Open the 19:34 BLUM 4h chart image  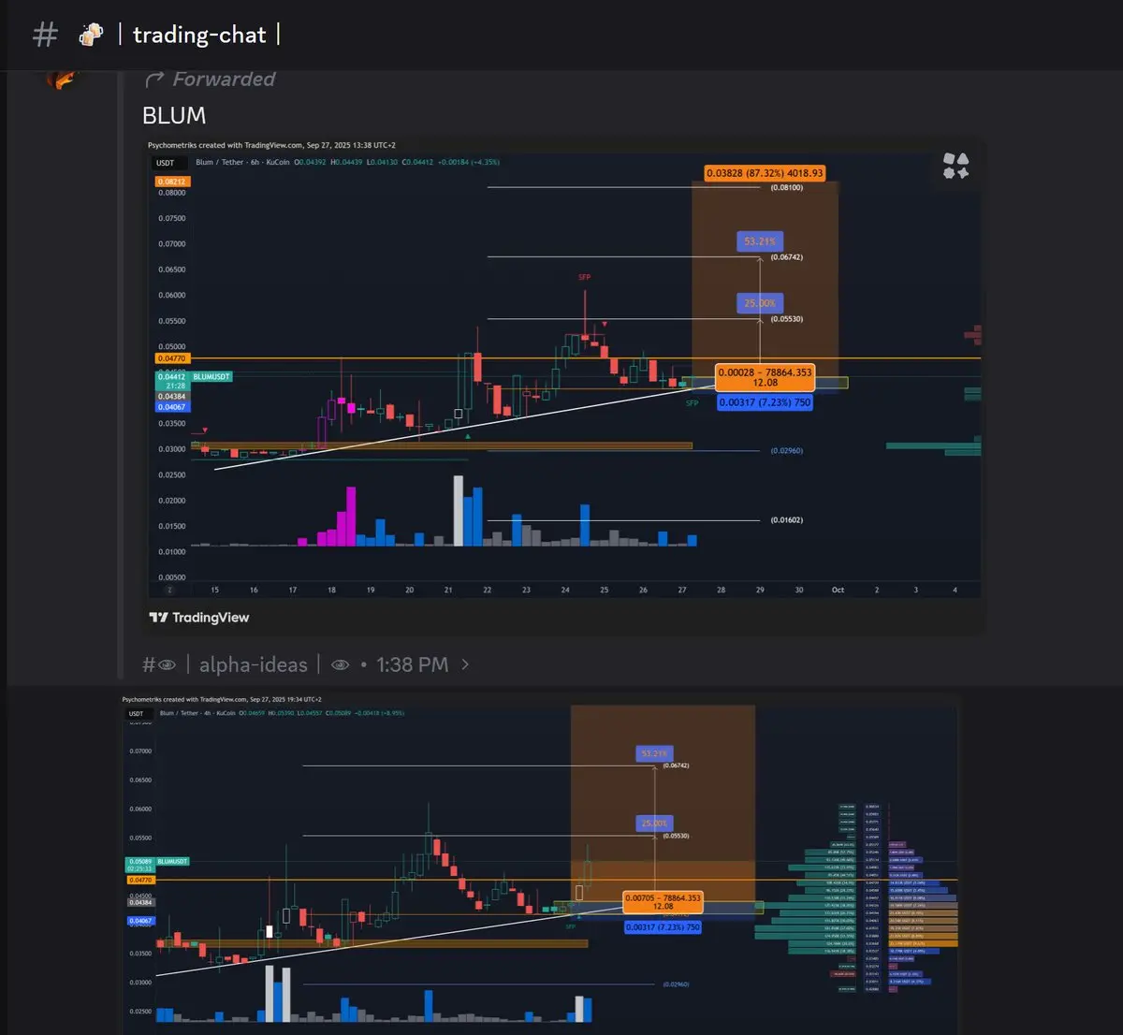tap(540, 864)
